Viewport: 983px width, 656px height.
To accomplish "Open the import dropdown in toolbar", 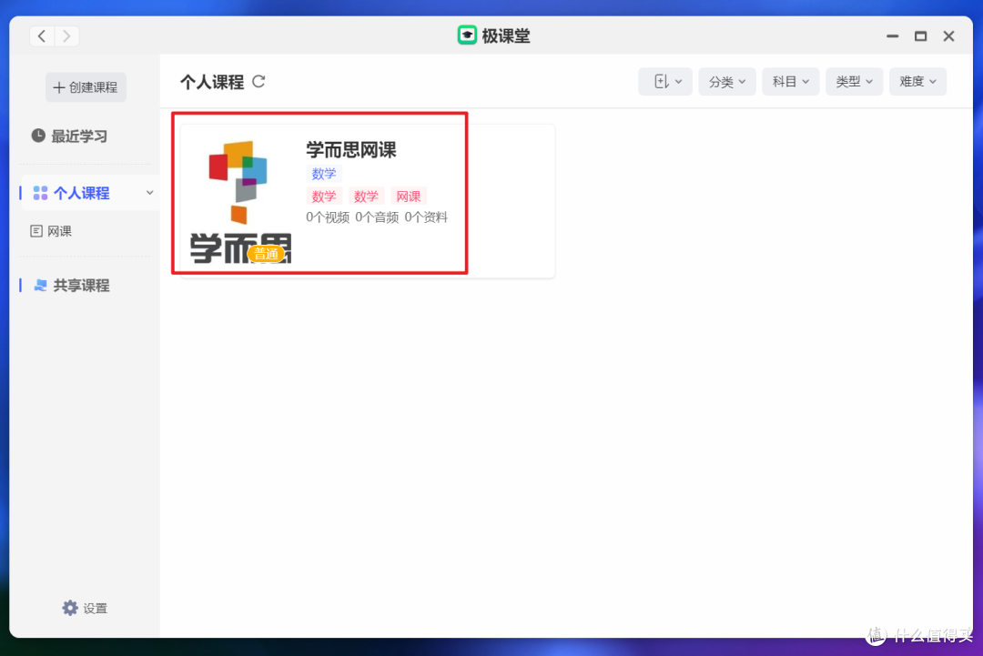I will (665, 82).
